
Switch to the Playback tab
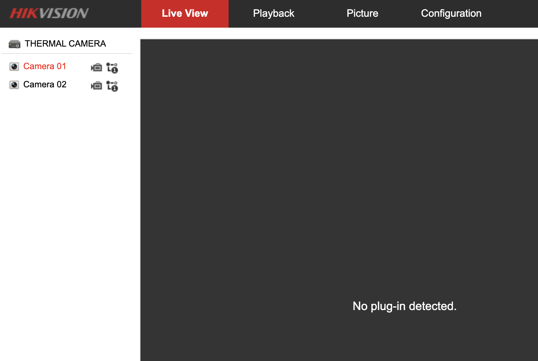[273, 13]
